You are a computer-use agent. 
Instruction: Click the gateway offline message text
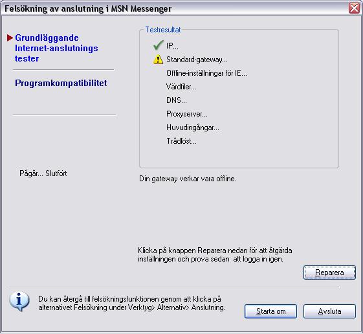point(188,179)
